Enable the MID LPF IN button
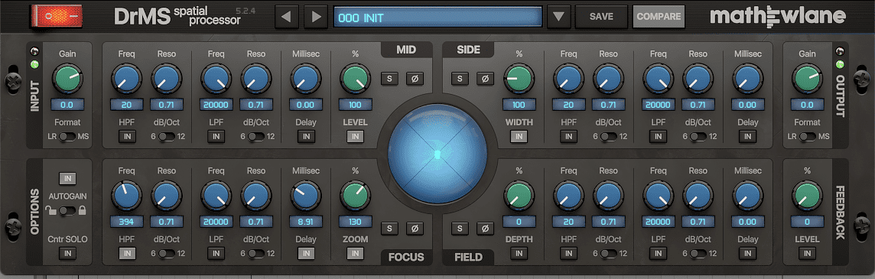The image size is (875, 279). pyautogui.click(x=216, y=137)
